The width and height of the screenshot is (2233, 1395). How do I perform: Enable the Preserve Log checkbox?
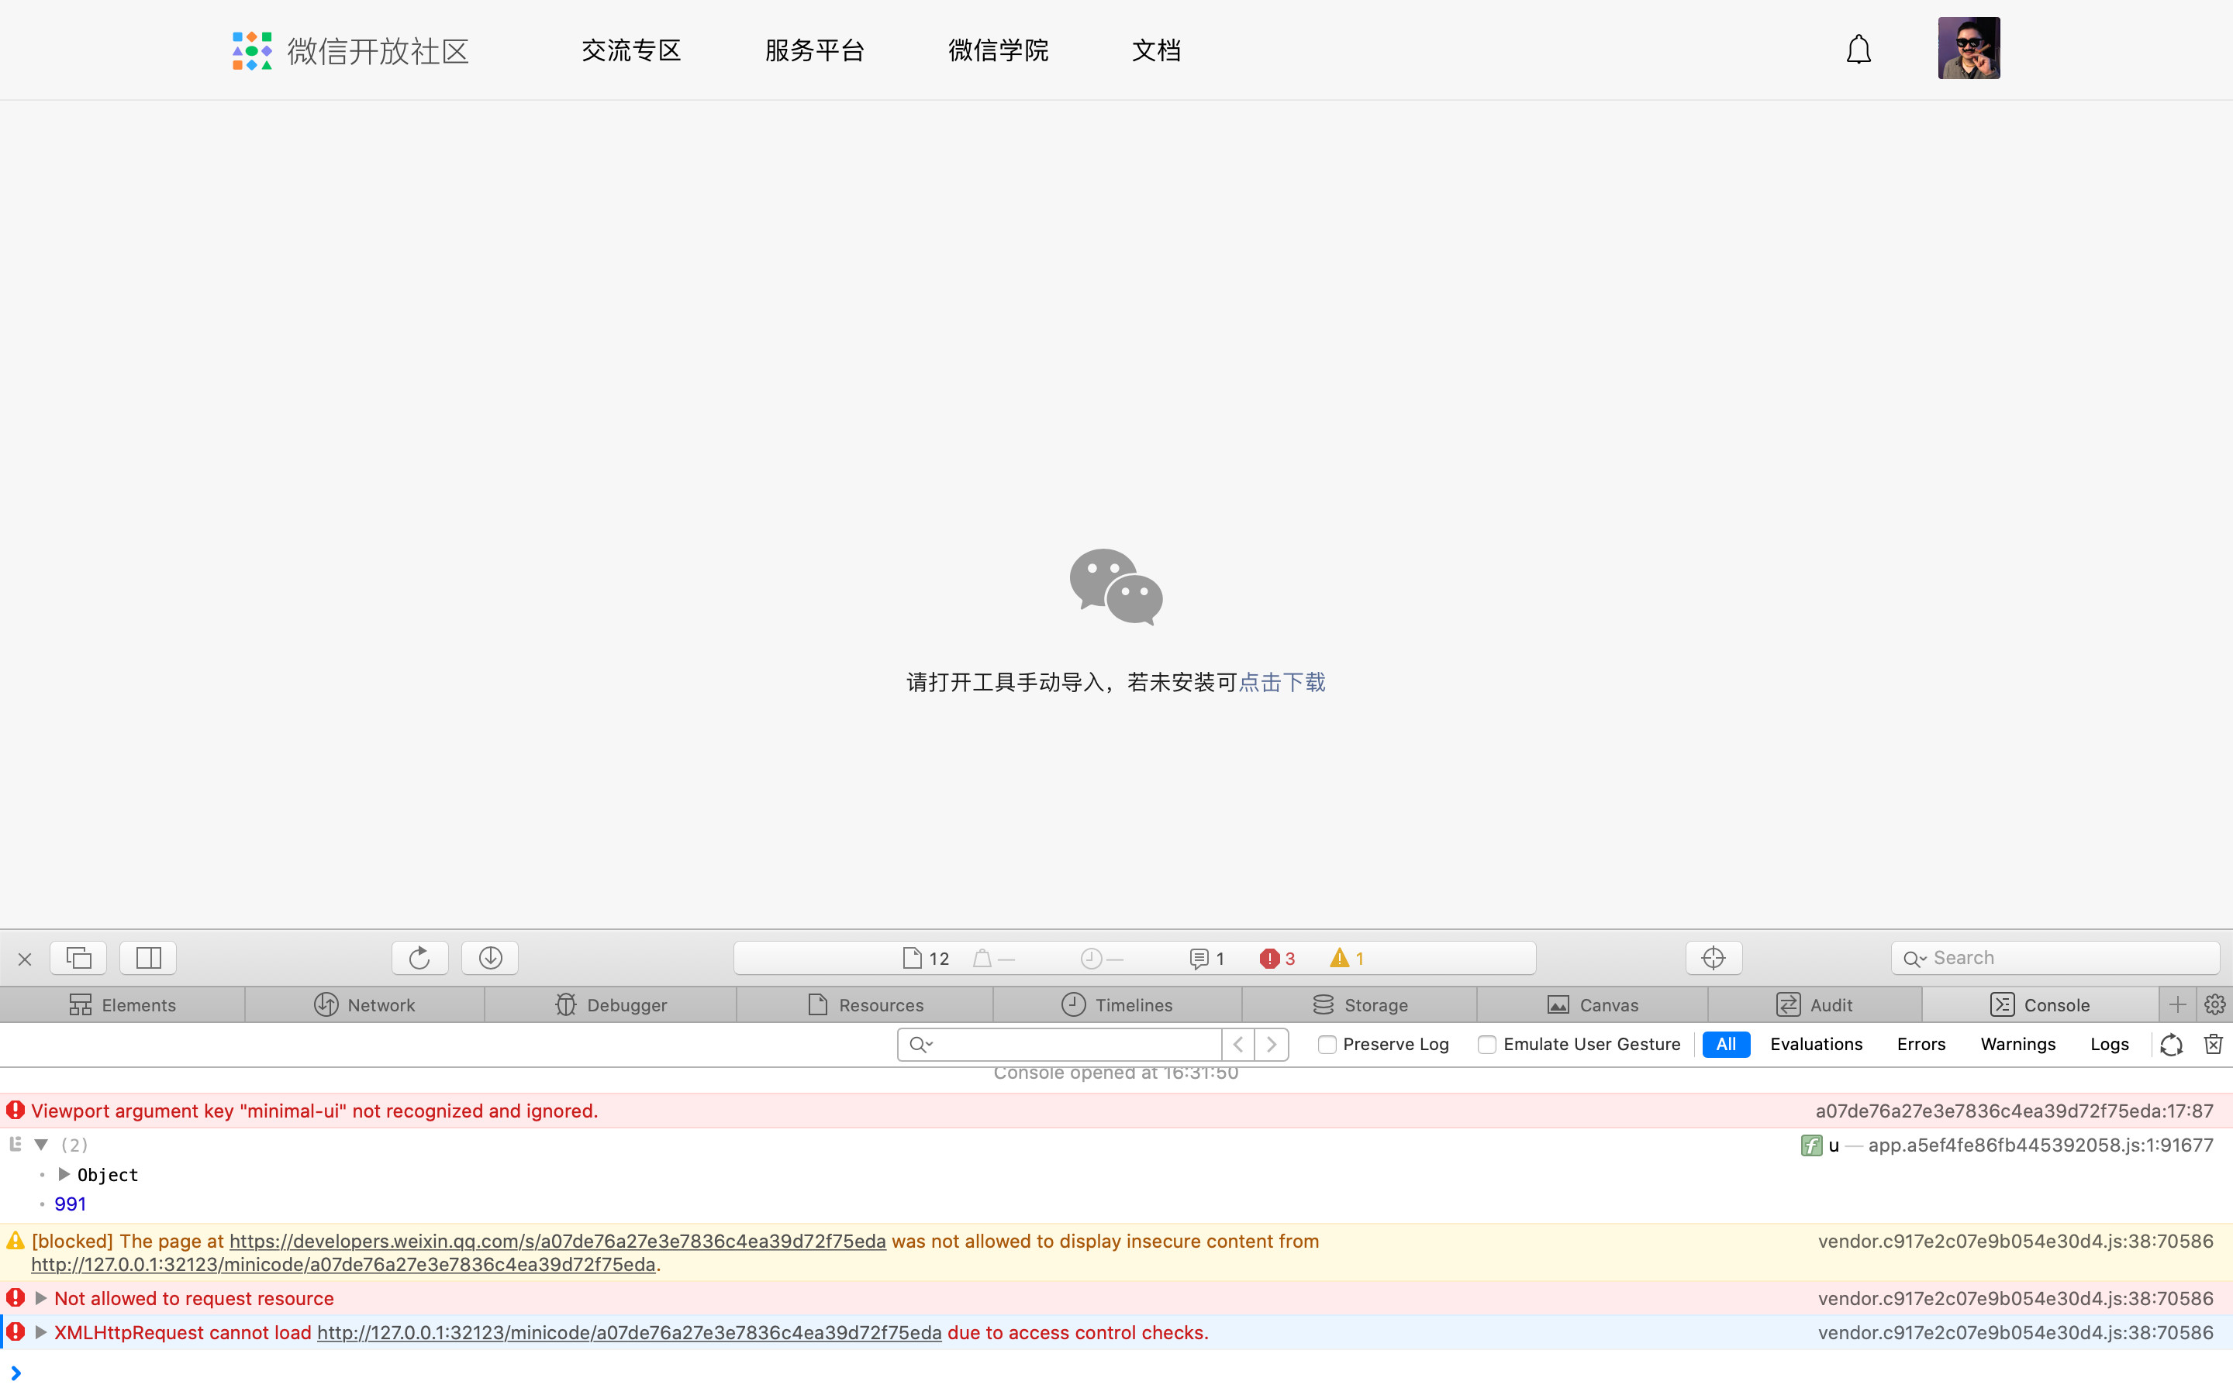click(x=1327, y=1045)
